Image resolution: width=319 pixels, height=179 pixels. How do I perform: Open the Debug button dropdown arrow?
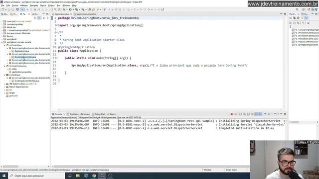pos(67,9)
